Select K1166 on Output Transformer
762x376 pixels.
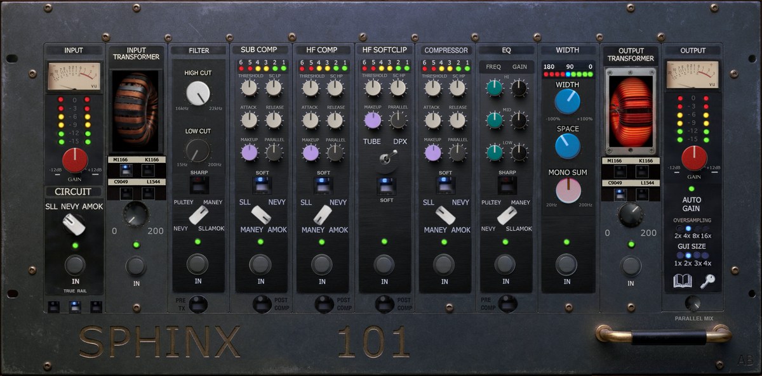coord(643,171)
